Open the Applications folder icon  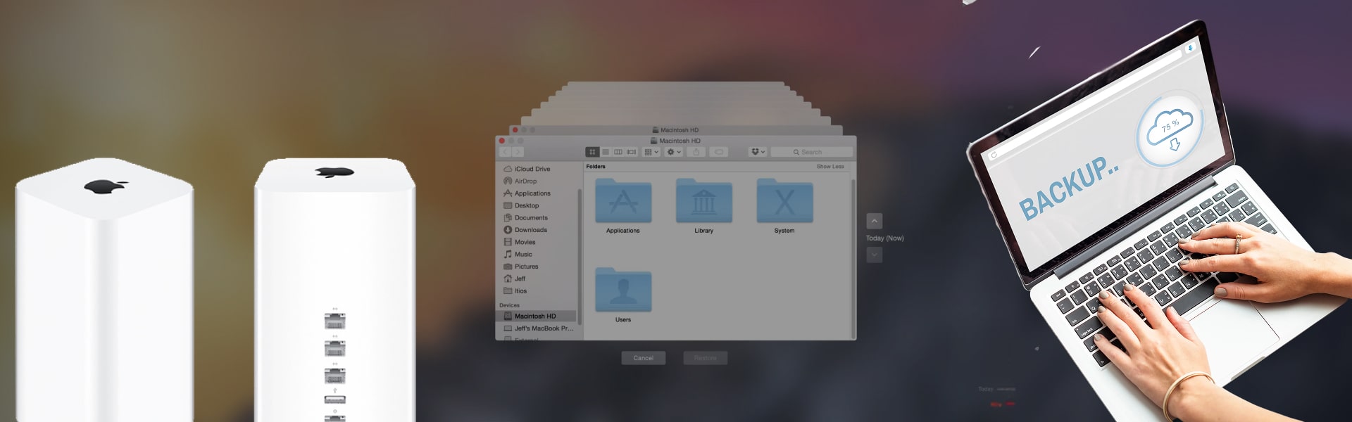pos(623,202)
